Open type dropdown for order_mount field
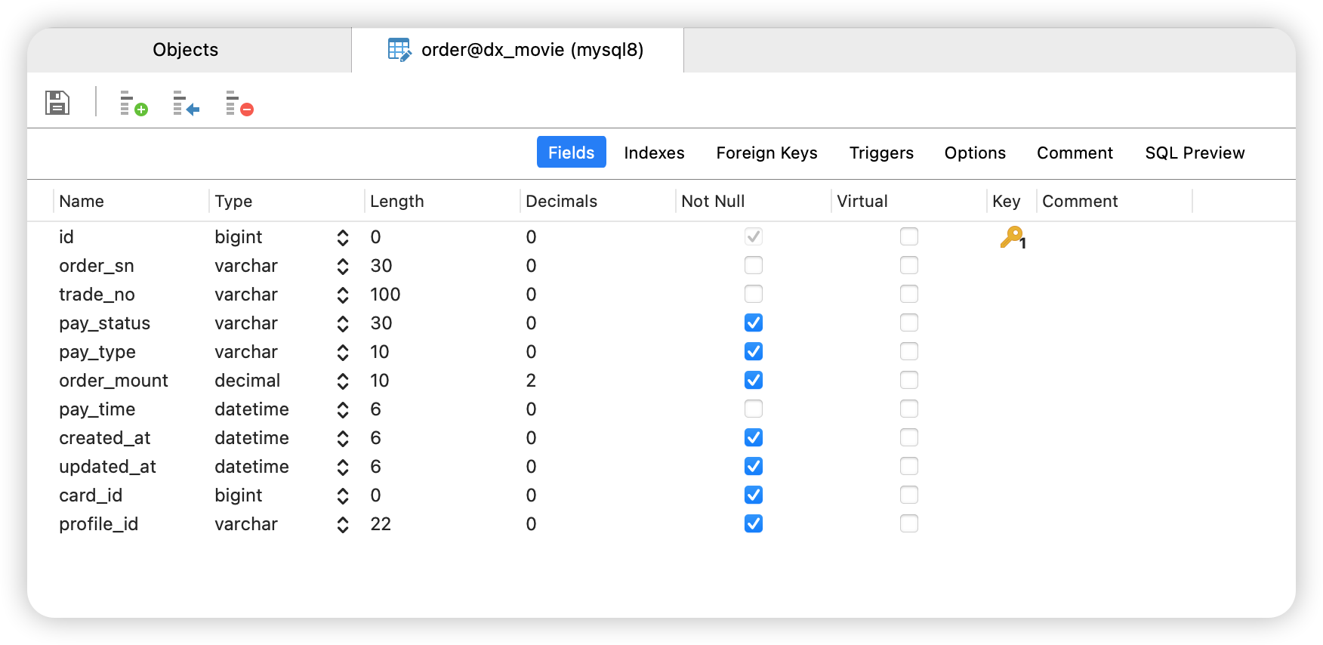1323x645 pixels. click(343, 381)
